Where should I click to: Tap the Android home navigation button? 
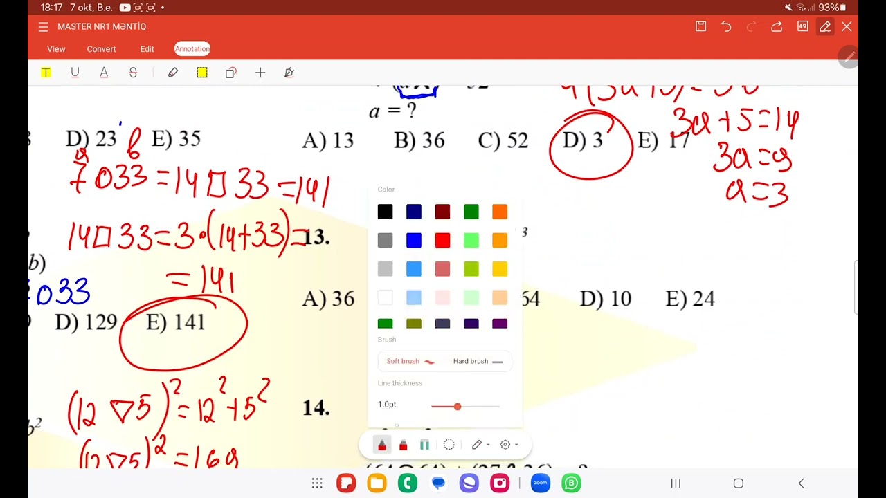739,483
